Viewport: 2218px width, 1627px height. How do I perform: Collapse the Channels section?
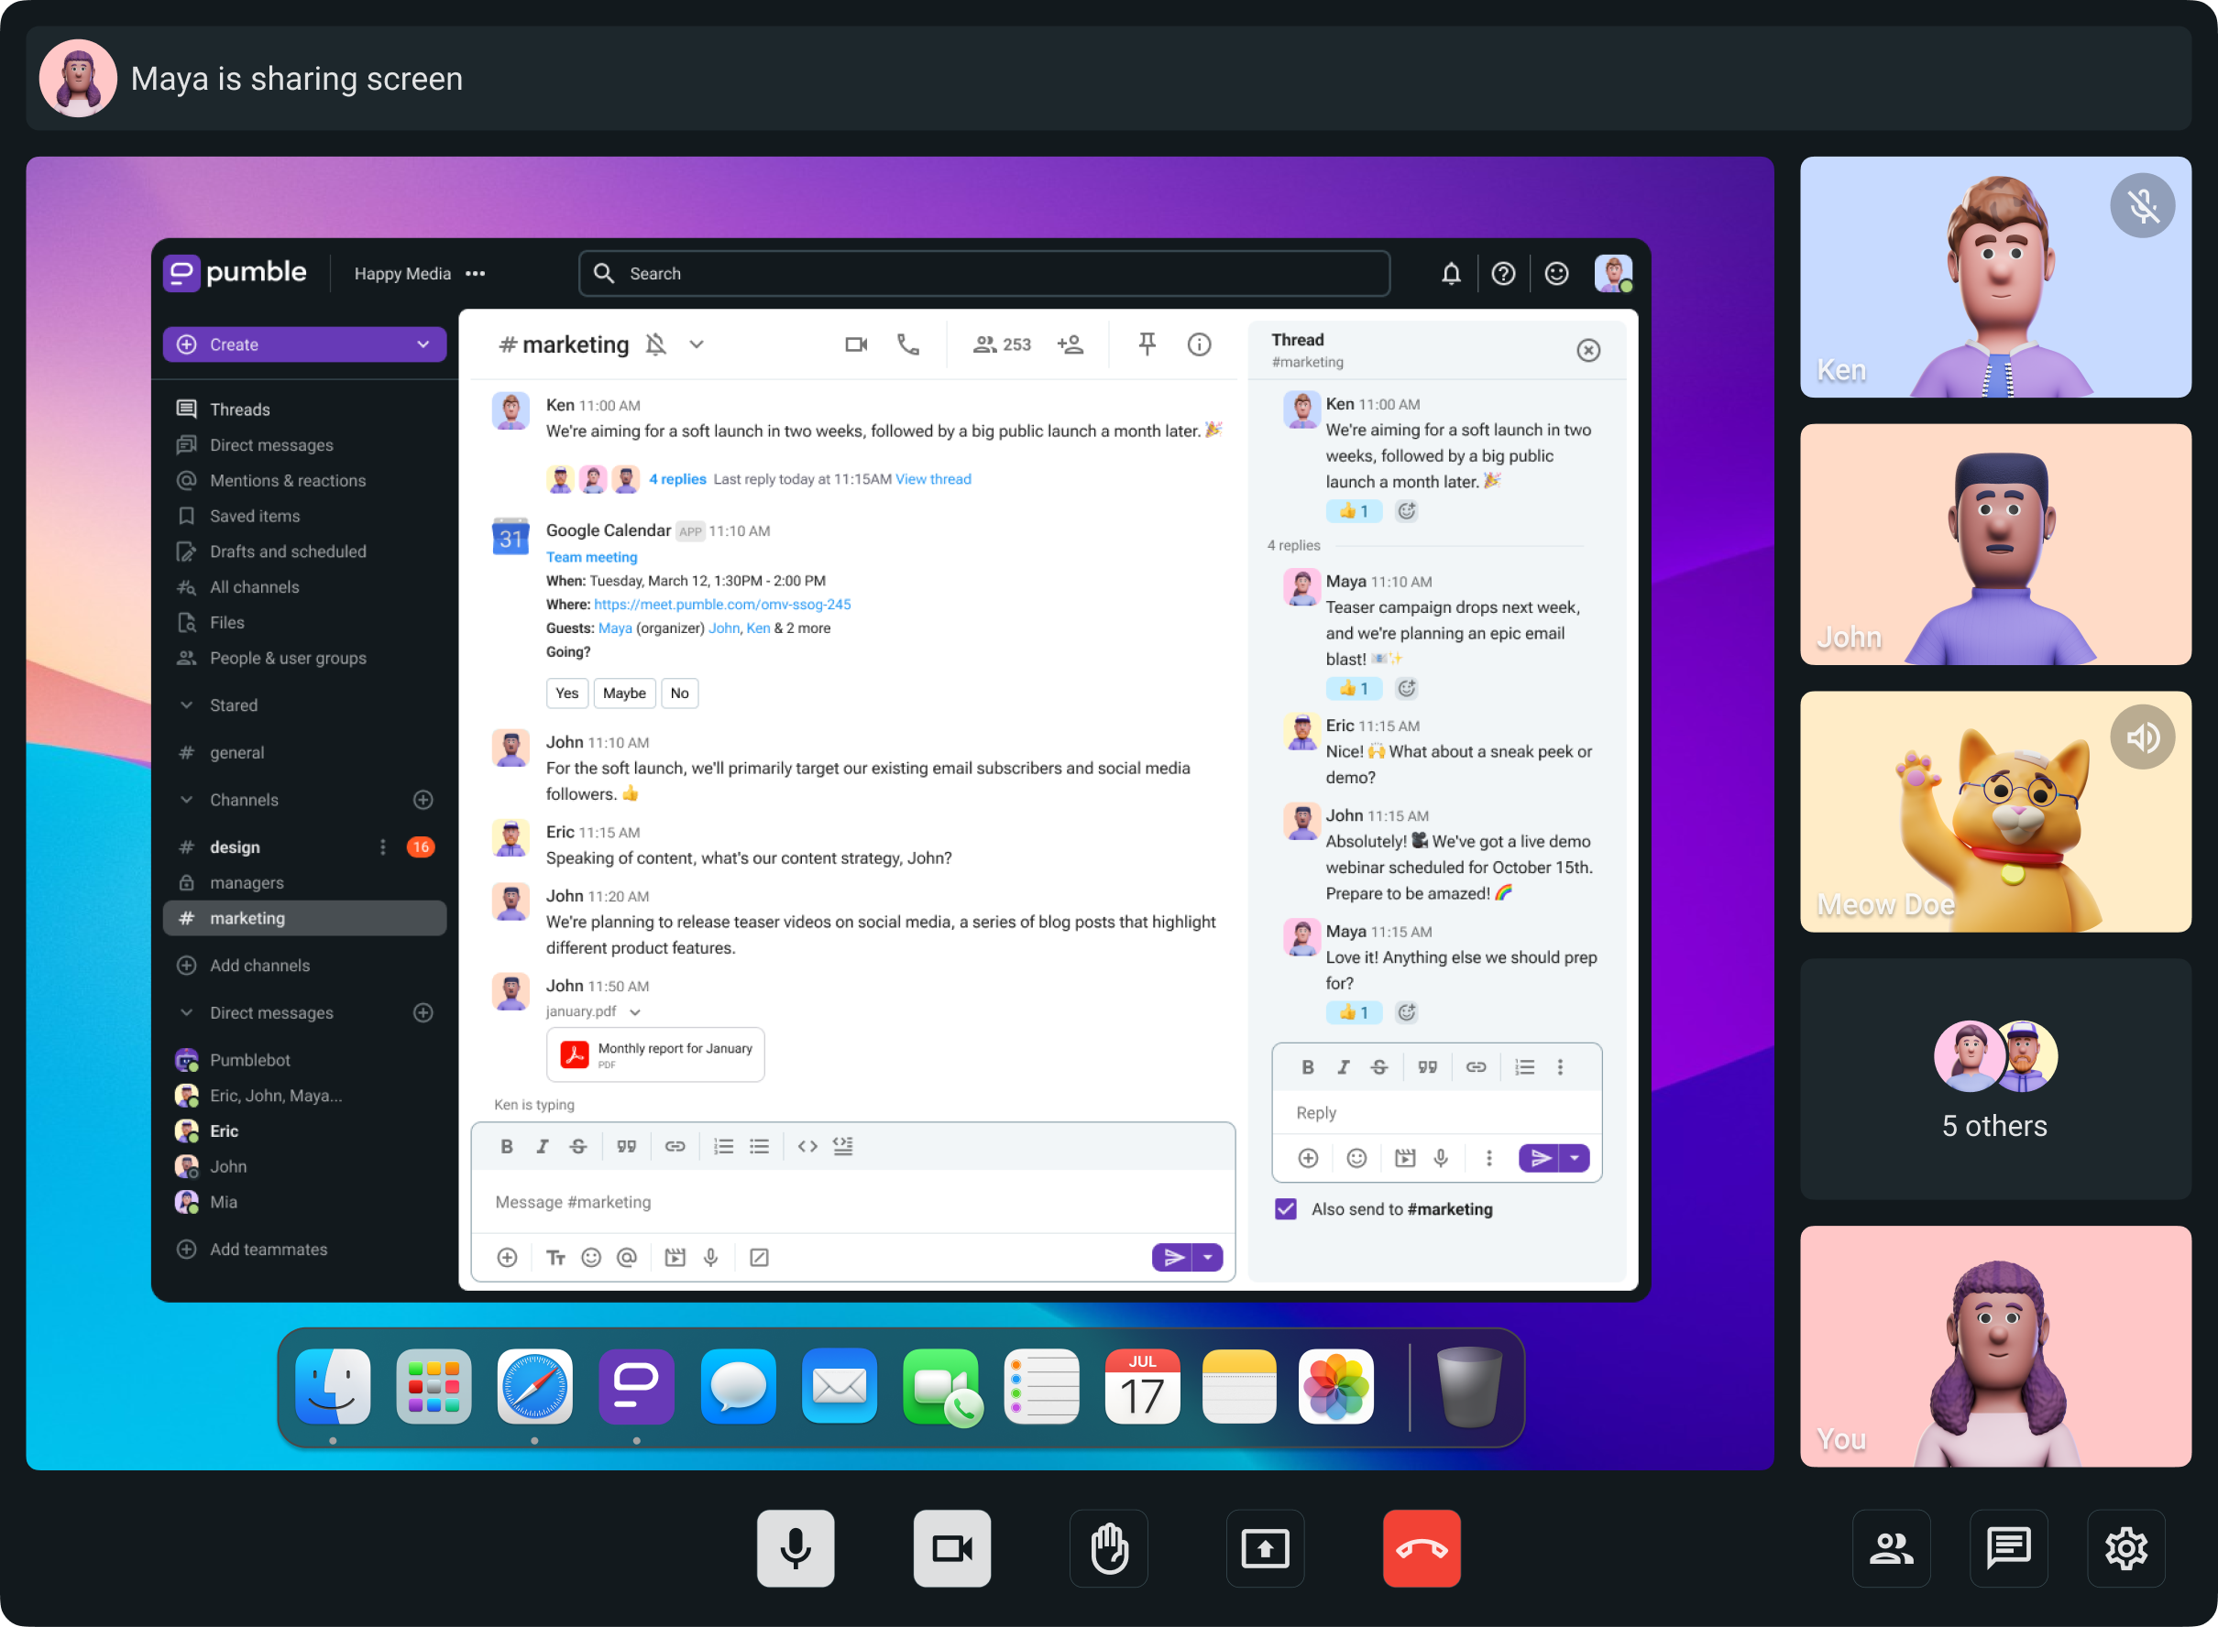(x=186, y=800)
